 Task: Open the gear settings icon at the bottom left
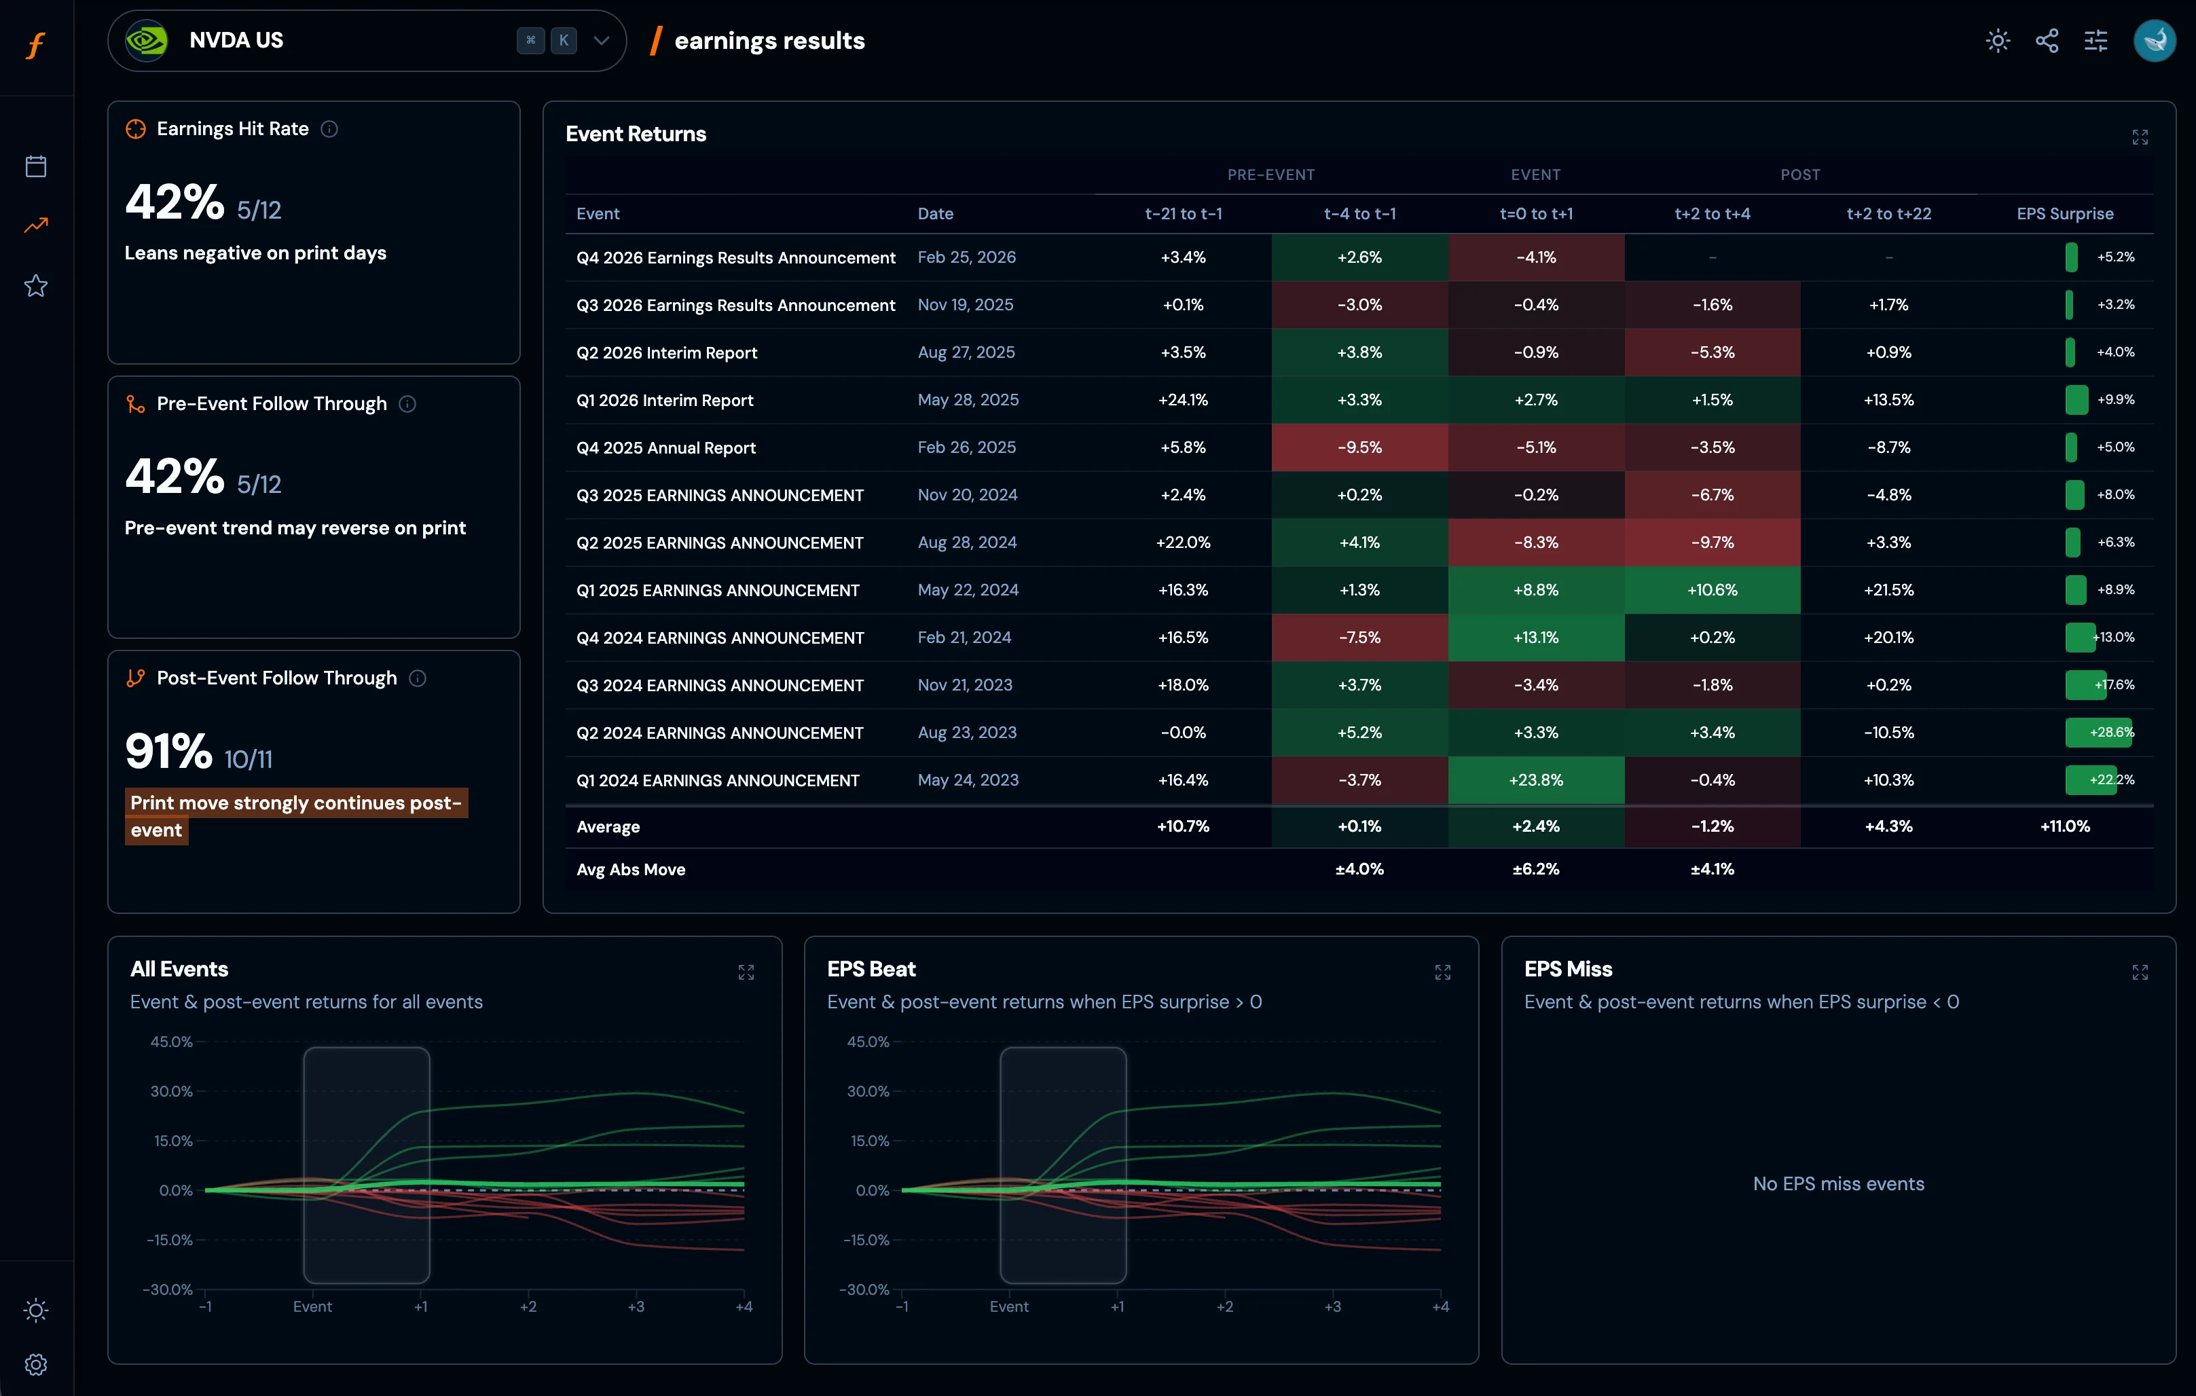pos(35,1364)
